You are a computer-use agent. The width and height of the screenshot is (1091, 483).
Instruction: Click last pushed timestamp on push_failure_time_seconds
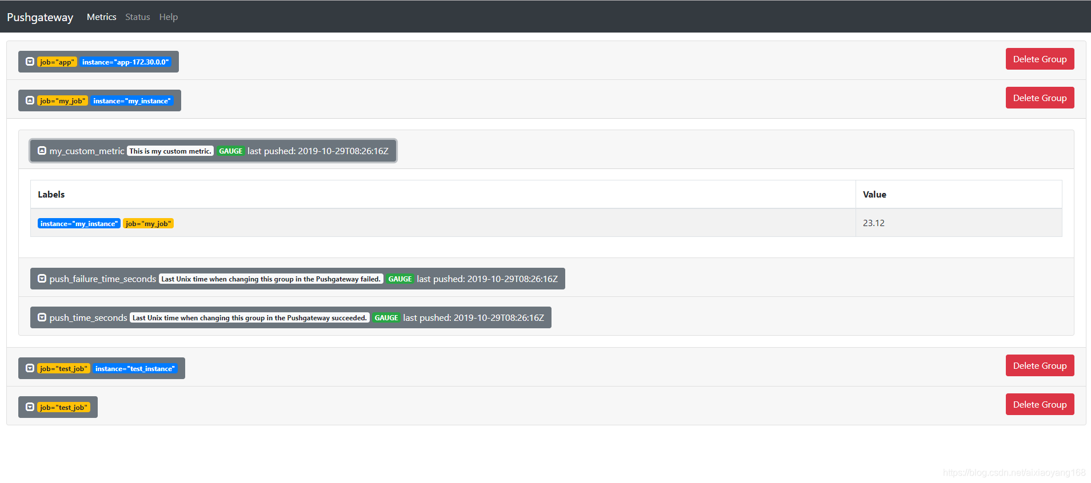487,279
